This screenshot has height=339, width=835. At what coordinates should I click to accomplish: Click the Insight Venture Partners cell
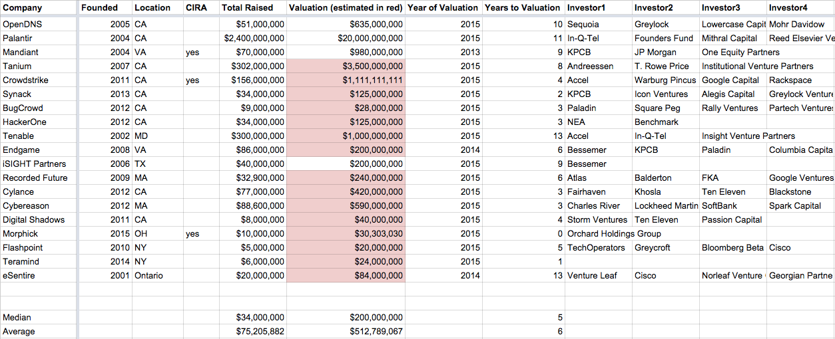748,136
